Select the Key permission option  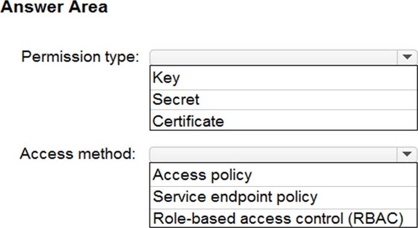(283, 78)
